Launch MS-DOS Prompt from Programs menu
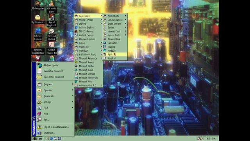The width and height of the screenshot is (250, 141). [88, 31]
